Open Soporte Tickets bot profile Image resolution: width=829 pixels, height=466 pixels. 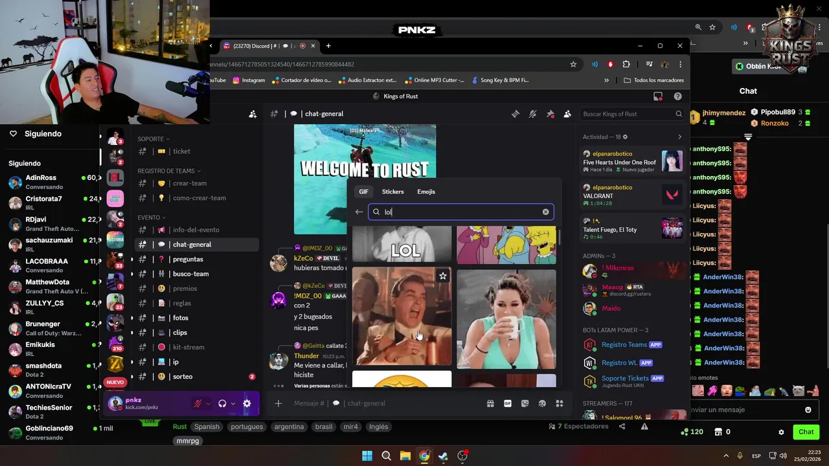pyautogui.click(x=633, y=381)
